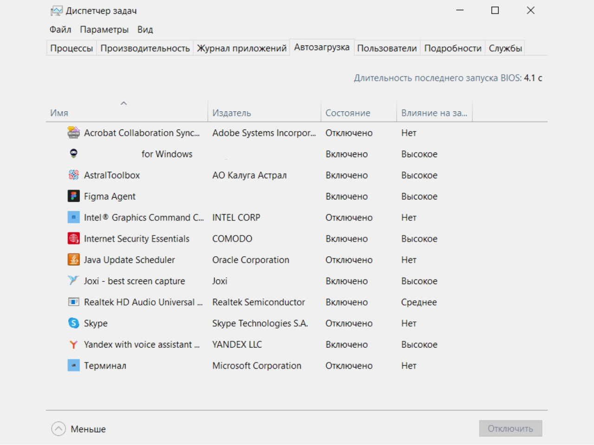
Task: Click publisher 'COMODO'
Action: click(232, 239)
